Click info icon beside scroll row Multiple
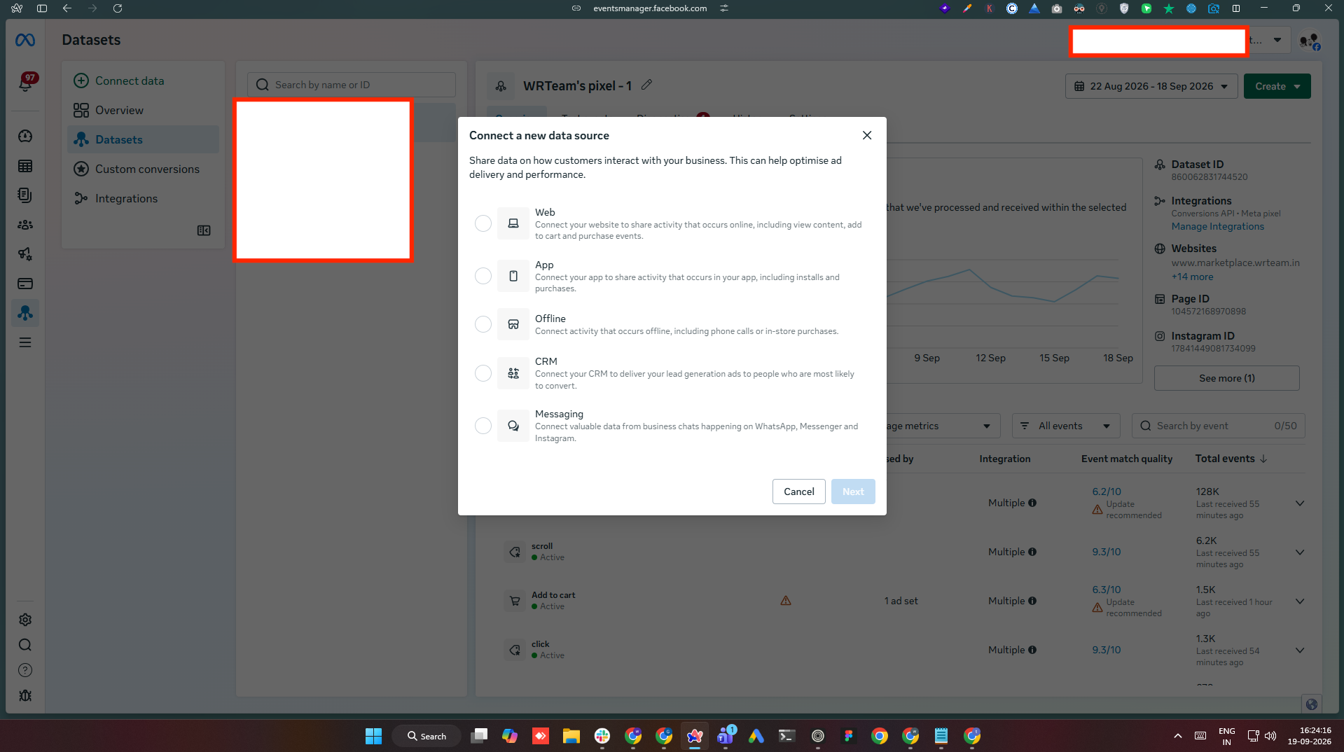 (x=1032, y=552)
